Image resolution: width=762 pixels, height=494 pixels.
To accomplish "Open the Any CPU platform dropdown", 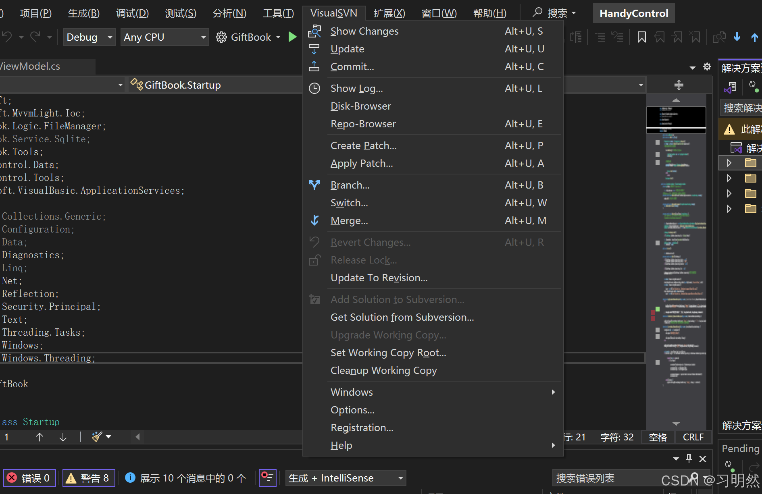I will [164, 37].
